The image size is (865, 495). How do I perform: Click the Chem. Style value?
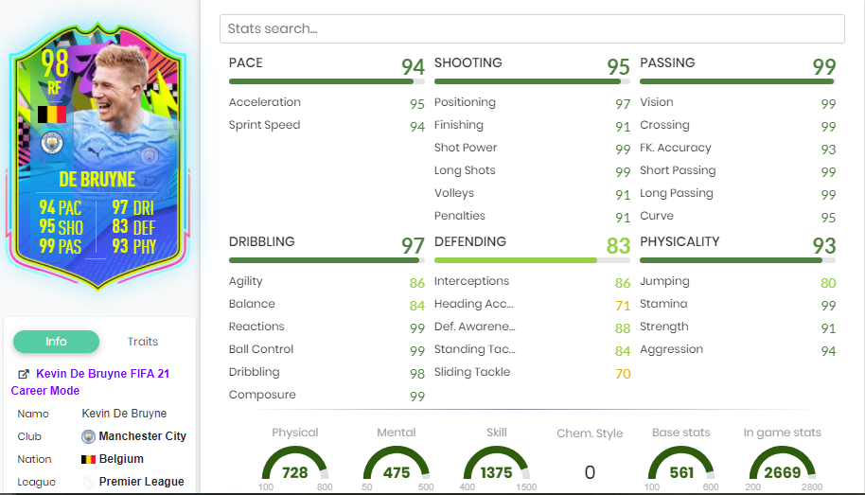coord(590,471)
